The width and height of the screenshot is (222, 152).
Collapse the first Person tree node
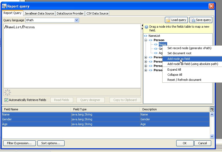(x=146, y=40)
